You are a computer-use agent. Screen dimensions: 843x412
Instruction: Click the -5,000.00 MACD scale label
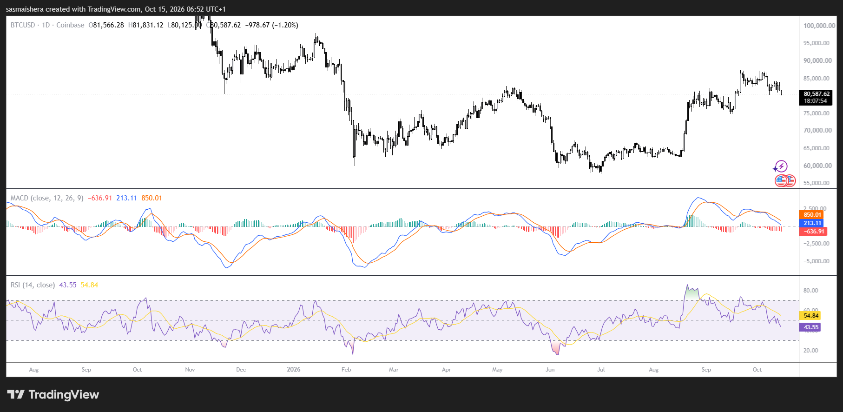(817, 261)
